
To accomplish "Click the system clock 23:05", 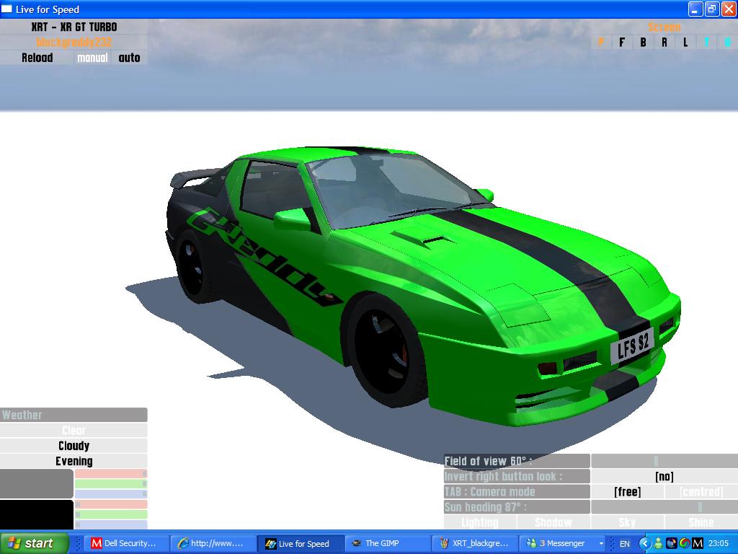I will coord(719,544).
